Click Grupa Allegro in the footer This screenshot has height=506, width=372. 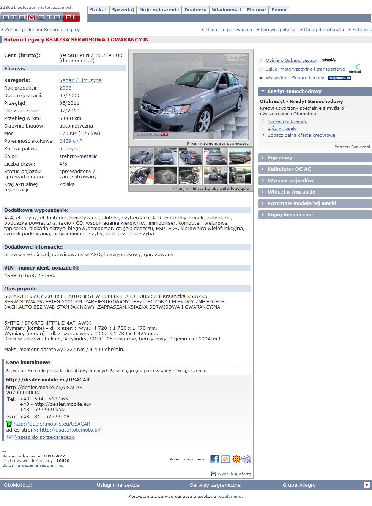pyautogui.click(x=299, y=485)
